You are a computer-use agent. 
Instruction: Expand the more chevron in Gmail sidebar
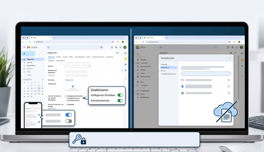(x=24, y=75)
